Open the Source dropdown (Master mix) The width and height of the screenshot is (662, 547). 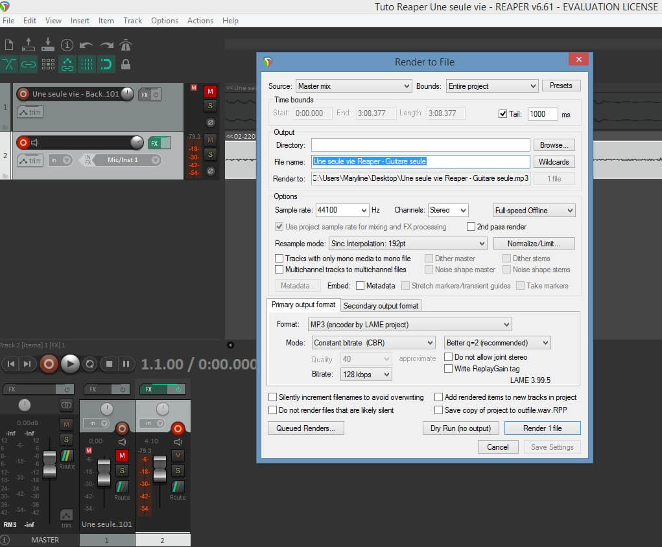click(354, 86)
